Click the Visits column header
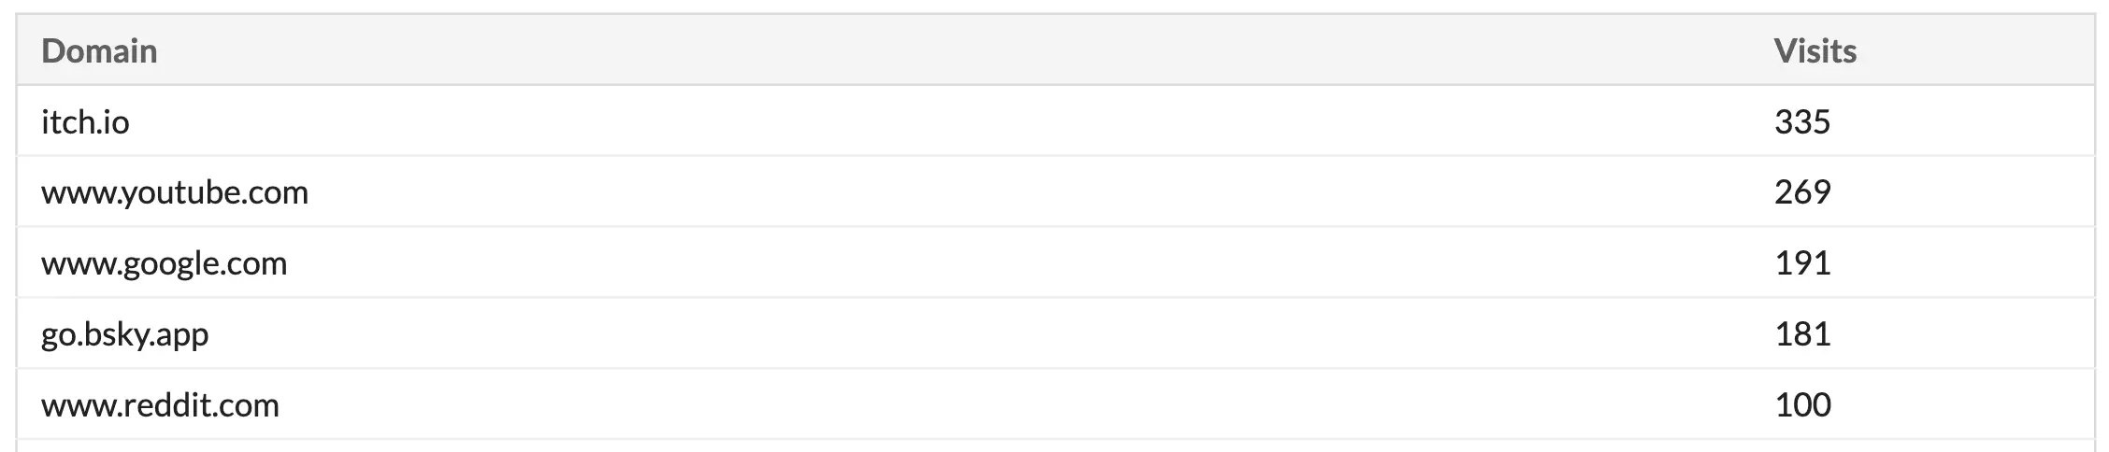The height and width of the screenshot is (452, 2109). (1814, 50)
